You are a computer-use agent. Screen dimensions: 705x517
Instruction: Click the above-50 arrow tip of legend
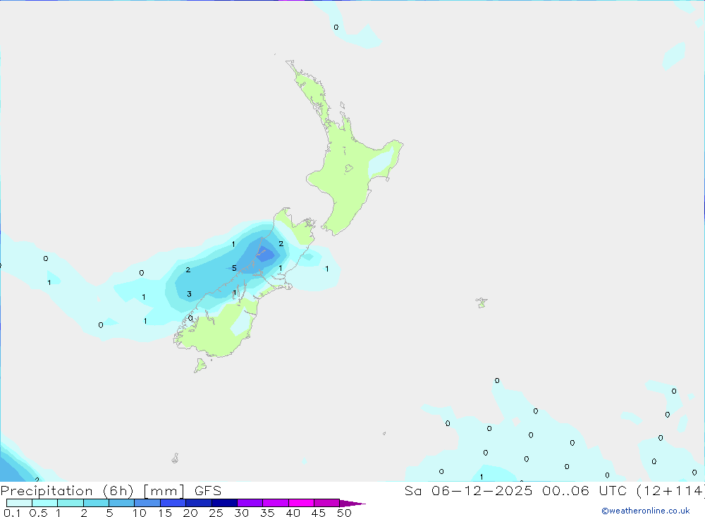pos(352,503)
